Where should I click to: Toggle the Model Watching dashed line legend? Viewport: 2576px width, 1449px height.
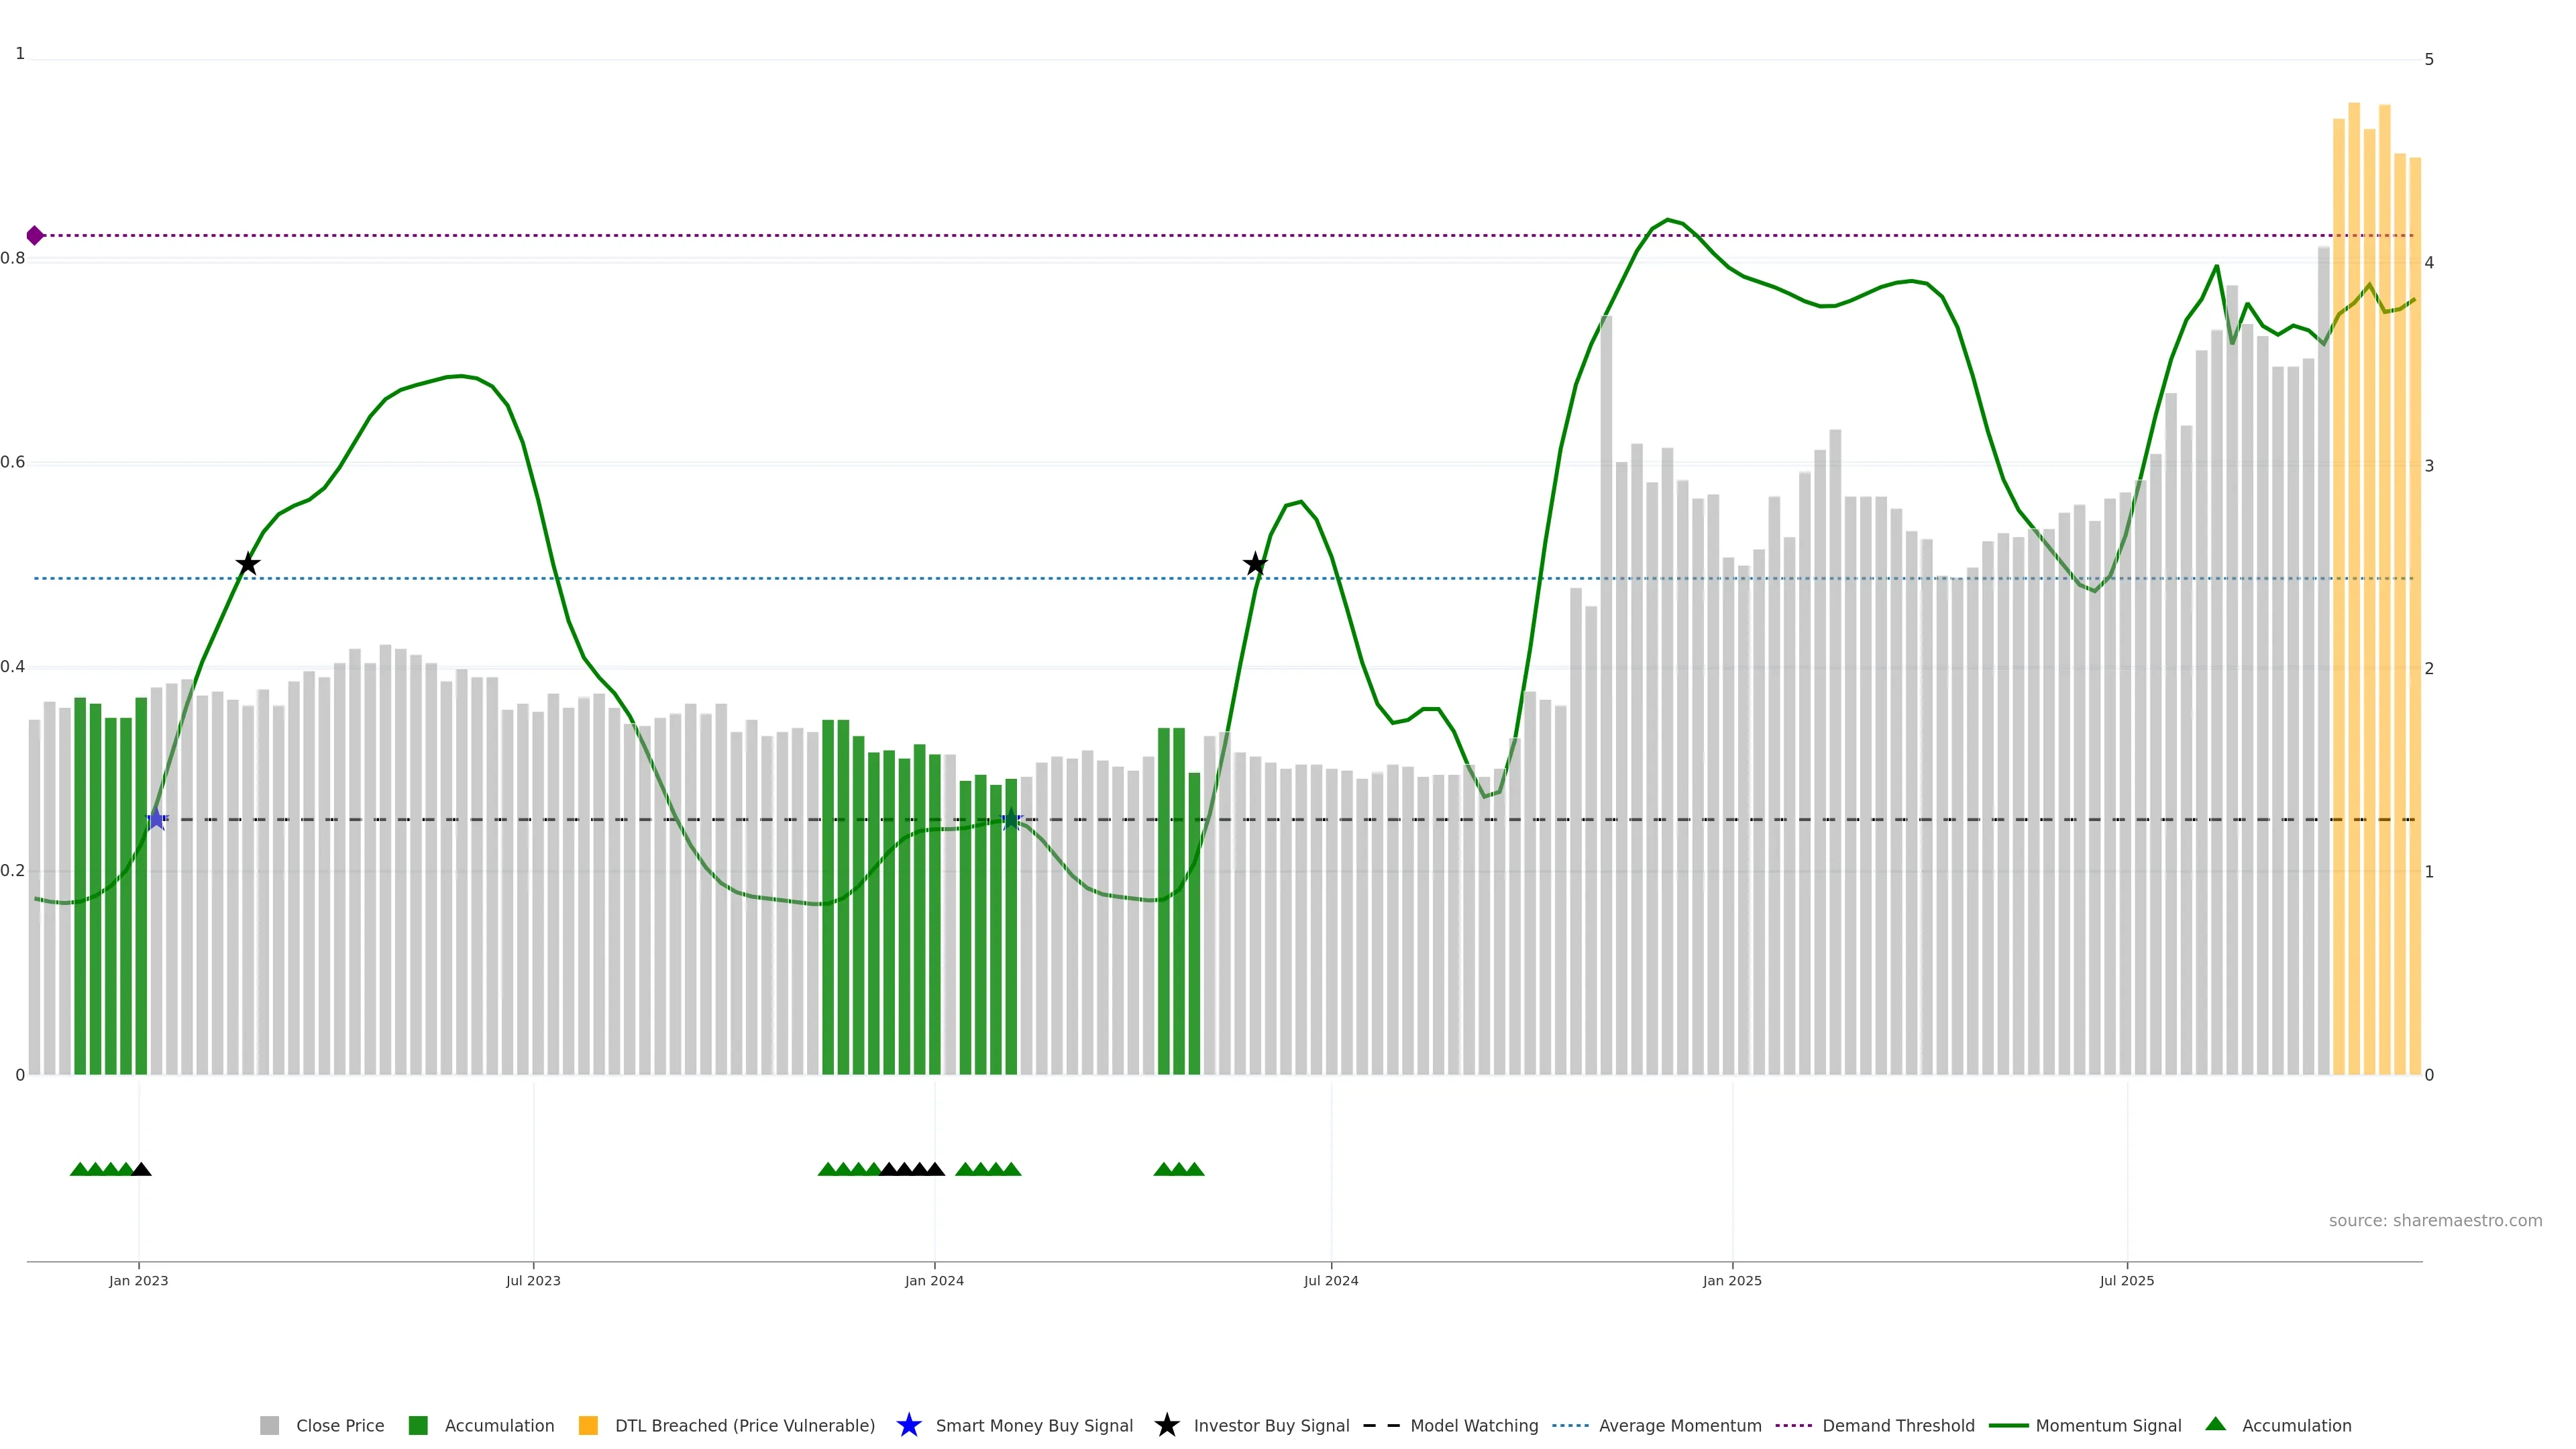click(1381, 1425)
